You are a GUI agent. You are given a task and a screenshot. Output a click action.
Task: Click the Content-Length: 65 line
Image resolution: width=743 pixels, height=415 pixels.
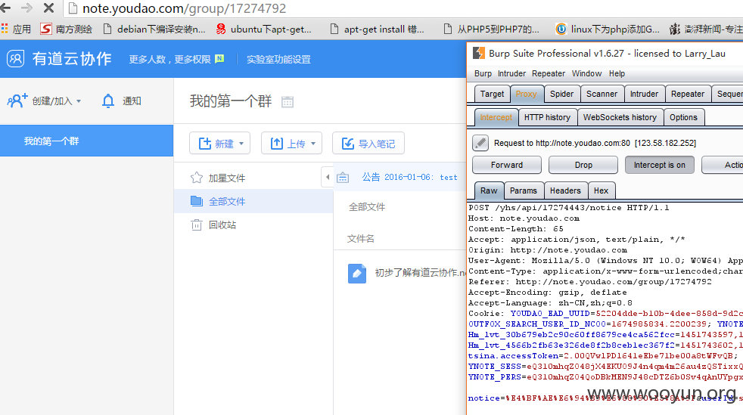[515, 228]
